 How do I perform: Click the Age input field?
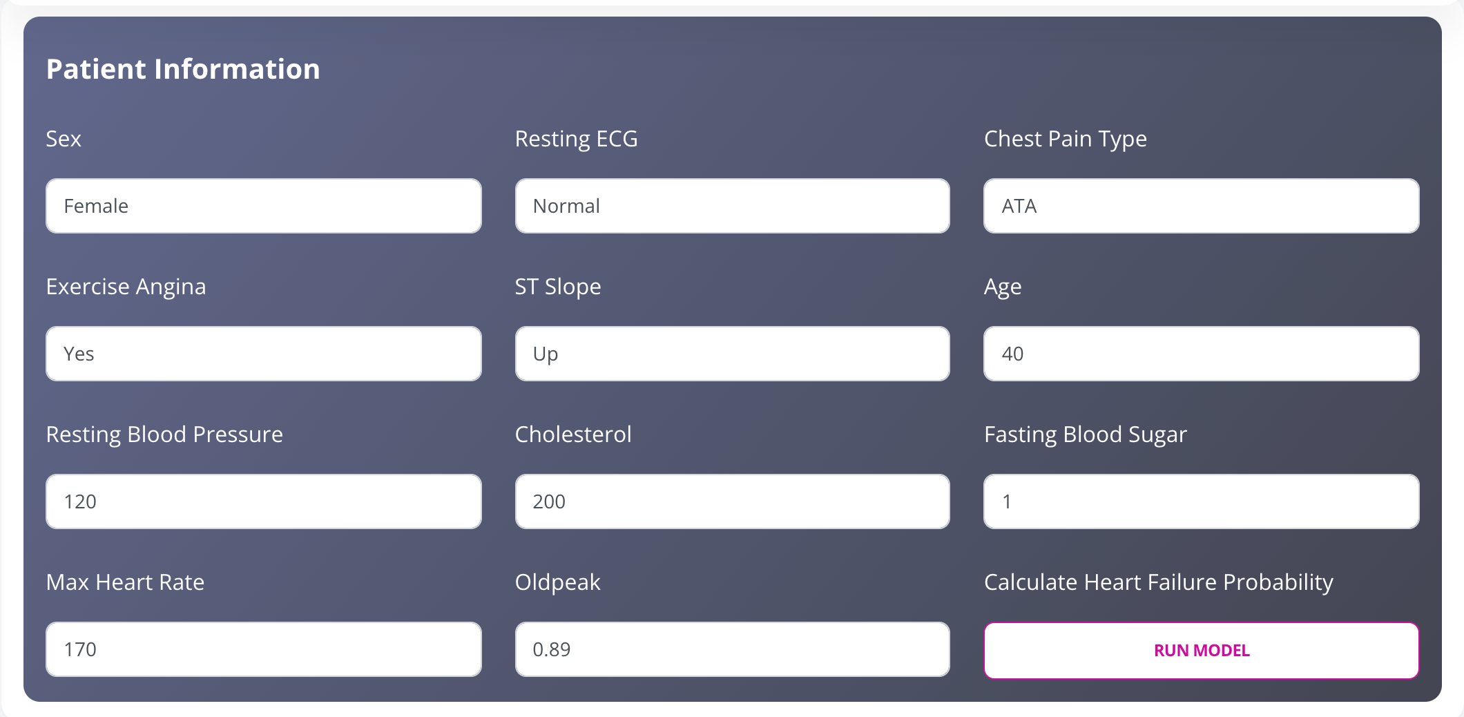1202,354
